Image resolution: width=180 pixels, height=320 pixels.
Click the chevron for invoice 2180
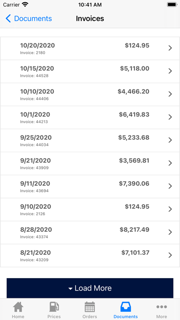point(170,48)
